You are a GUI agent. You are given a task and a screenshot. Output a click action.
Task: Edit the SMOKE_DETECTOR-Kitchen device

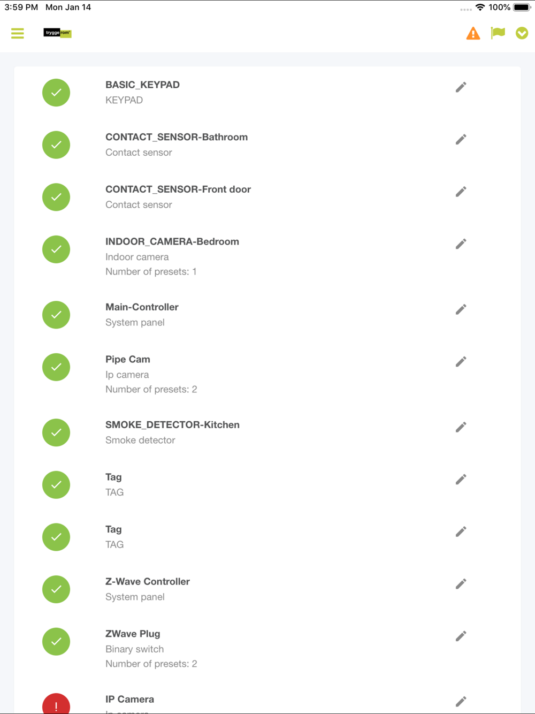click(461, 427)
